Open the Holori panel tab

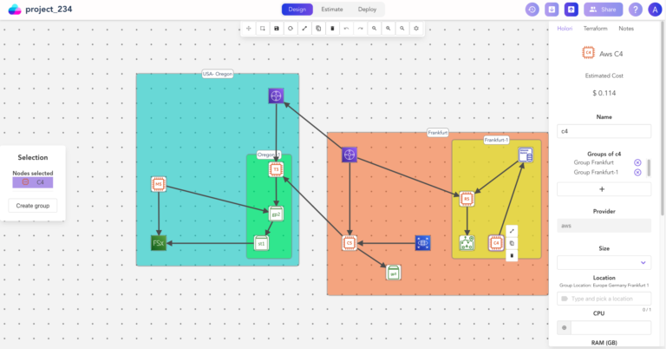[x=565, y=29]
